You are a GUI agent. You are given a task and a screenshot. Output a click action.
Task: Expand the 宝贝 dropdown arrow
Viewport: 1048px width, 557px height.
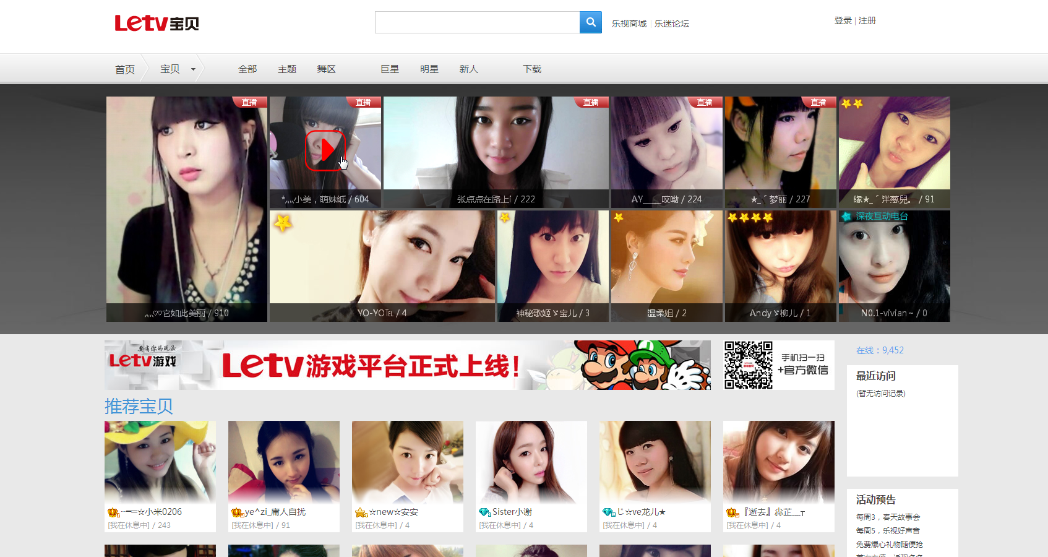coord(193,69)
